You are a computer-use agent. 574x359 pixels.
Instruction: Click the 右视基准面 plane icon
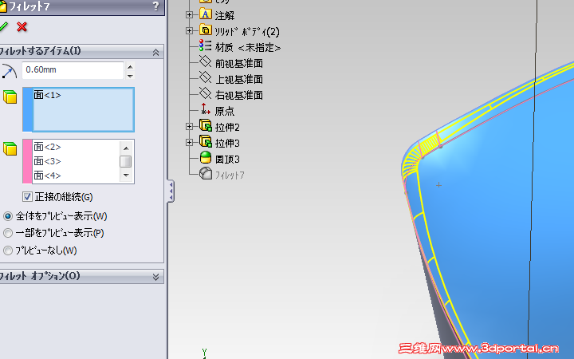pos(206,93)
